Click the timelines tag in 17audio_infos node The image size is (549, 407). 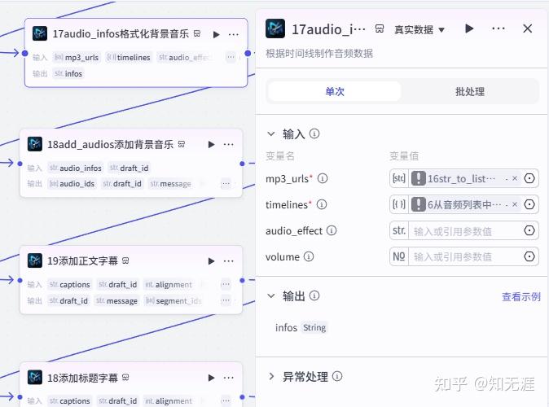pyautogui.click(x=129, y=58)
